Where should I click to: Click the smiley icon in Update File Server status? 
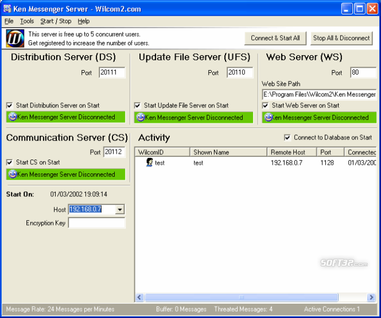141,118
